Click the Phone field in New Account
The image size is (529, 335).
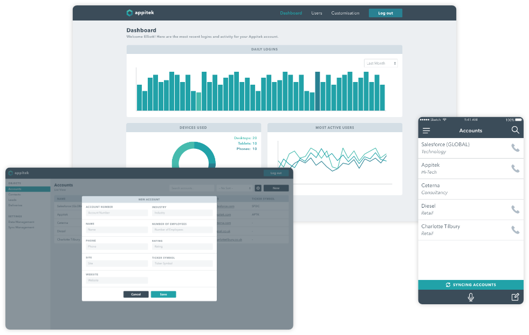(x=116, y=247)
